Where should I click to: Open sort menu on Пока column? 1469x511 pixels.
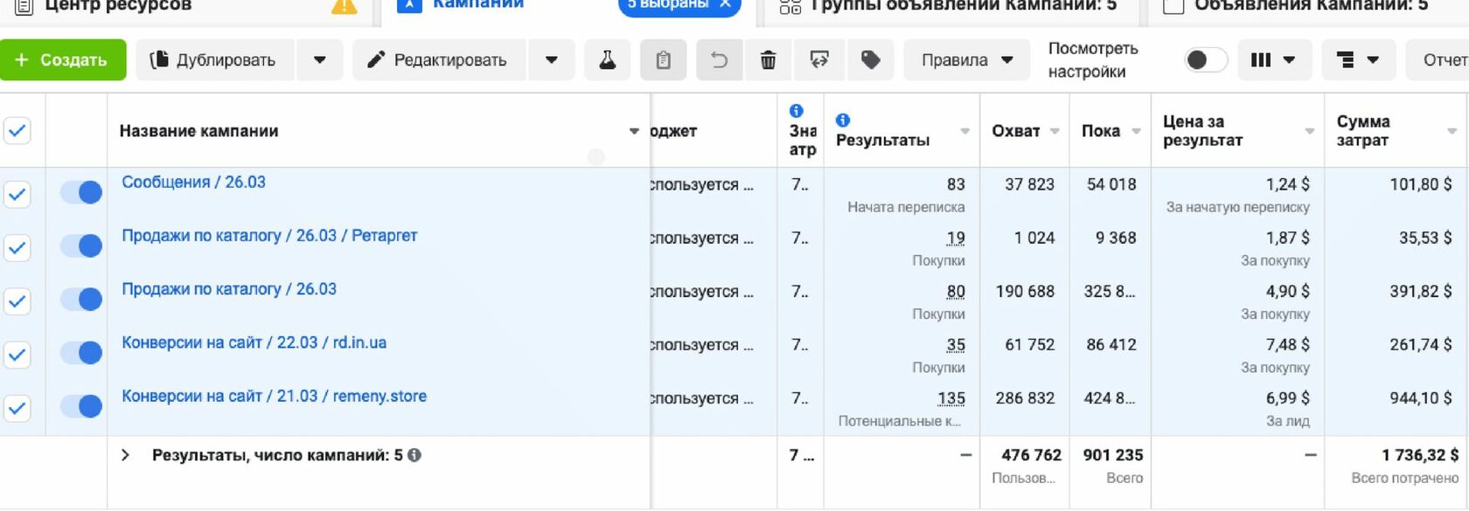[1136, 131]
